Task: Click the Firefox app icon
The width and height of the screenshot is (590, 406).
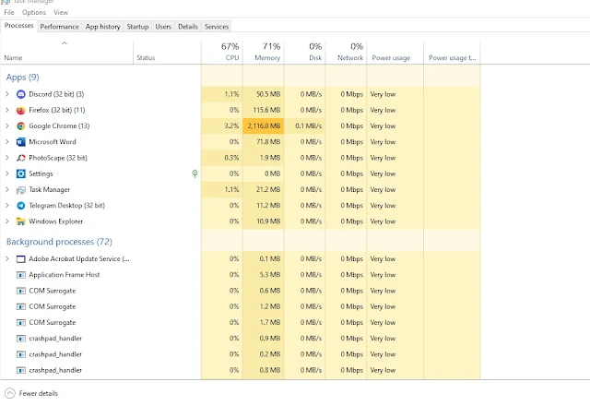Action: (20, 110)
